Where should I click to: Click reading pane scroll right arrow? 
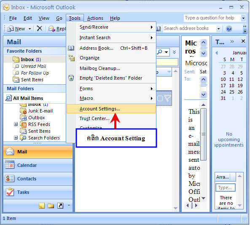tap(196, 206)
